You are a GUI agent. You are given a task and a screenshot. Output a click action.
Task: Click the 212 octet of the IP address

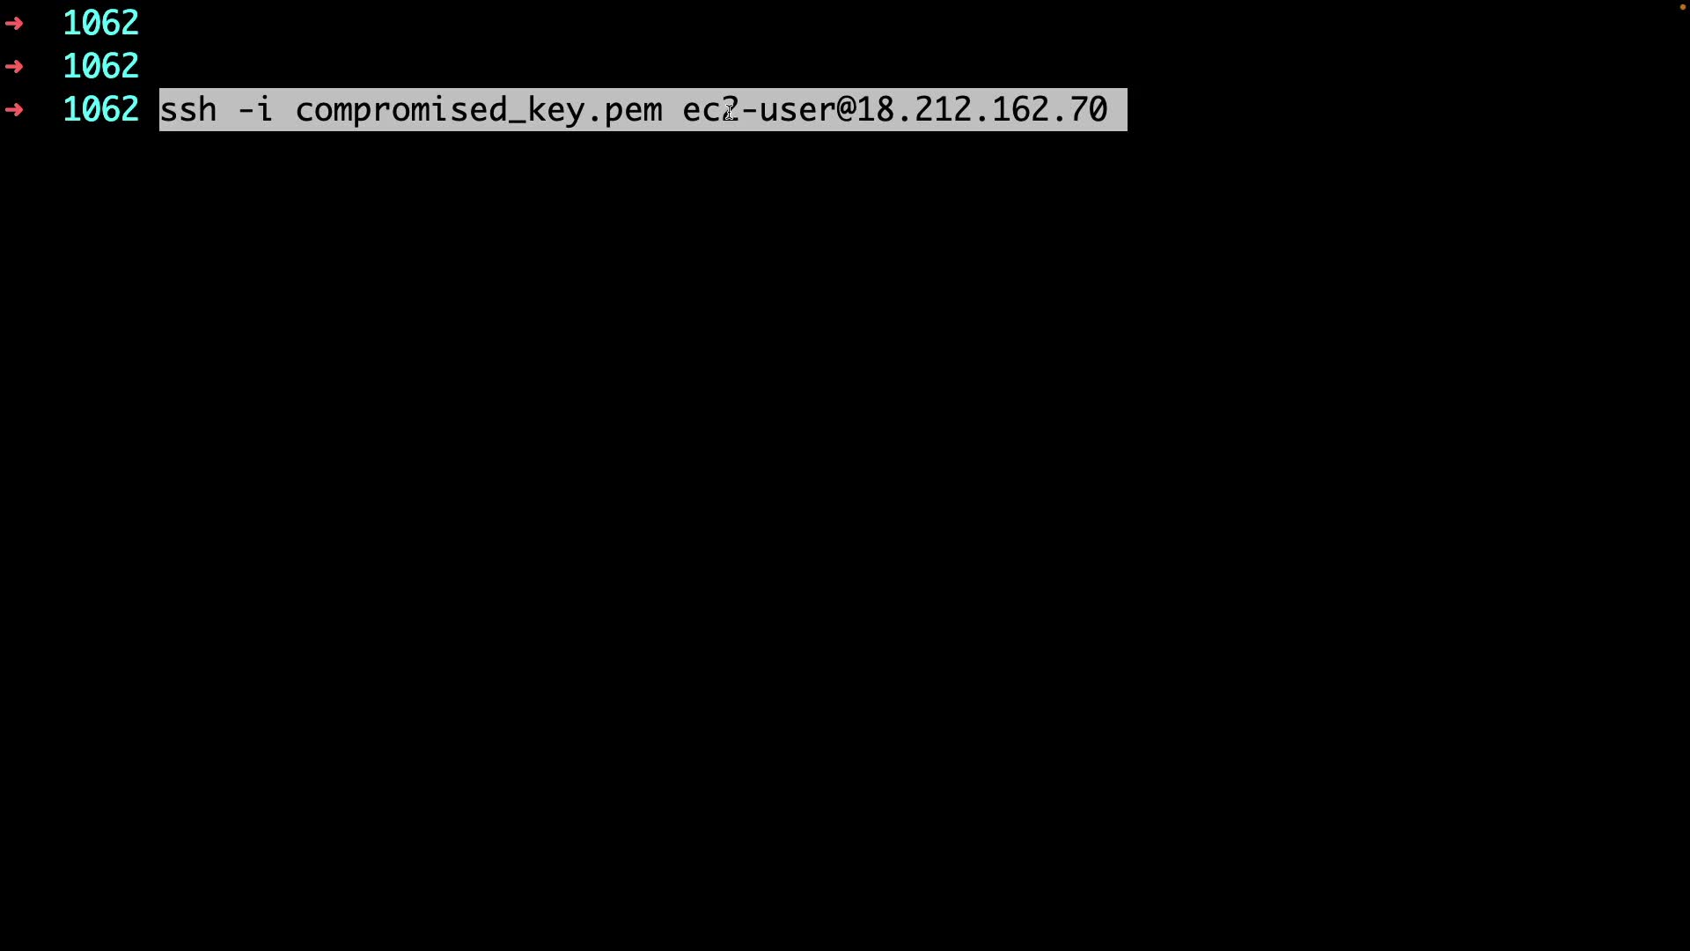coord(944,110)
